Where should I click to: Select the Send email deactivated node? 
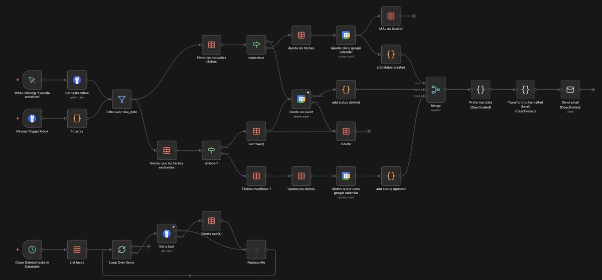(570, 90)
